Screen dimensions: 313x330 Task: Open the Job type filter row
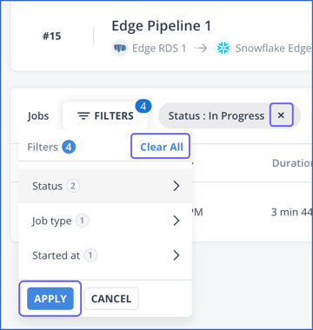[105, 221]
